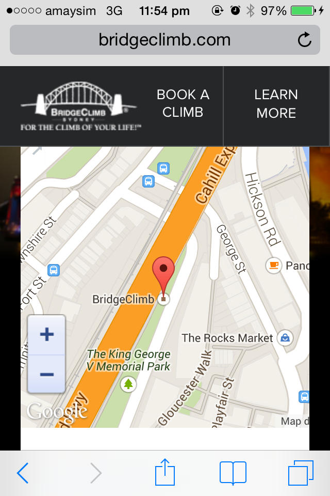The height and width of the screenshot is (496, 330).
Task: Show open tabs with the tabs icon
Action: [x=301, y=473]
